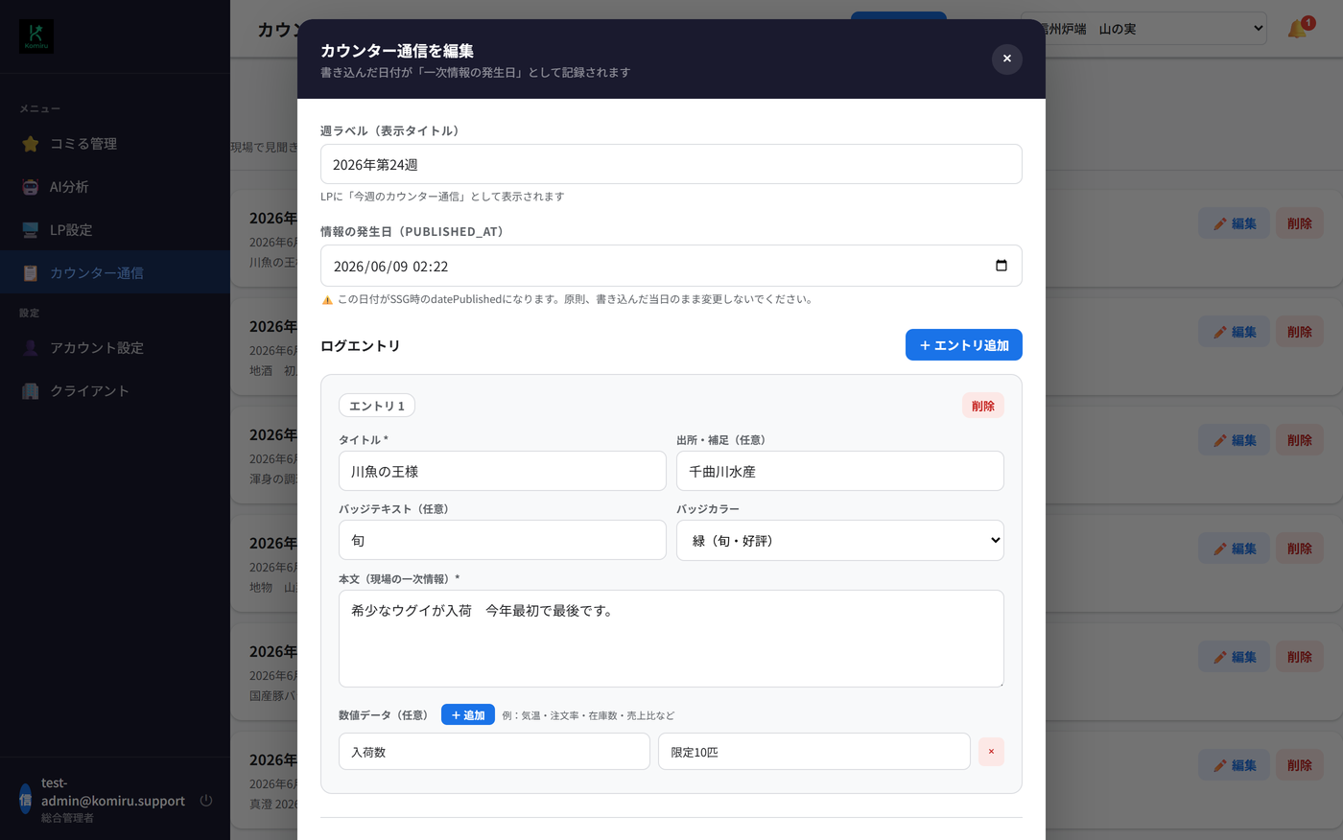
Task: Click 削除 on the last list row
Action: point(1300,765)
